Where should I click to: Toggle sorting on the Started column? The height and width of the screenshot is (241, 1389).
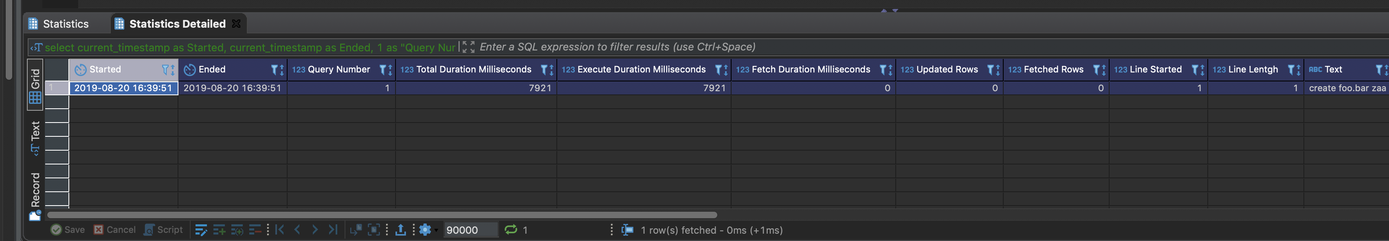click(172, 69)
